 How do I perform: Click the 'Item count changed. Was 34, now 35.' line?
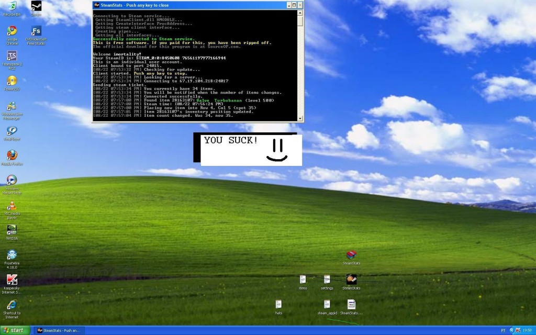point(188,116)
